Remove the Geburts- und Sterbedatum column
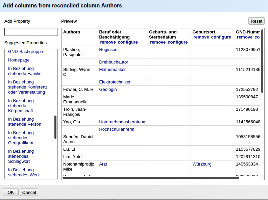Screen dimensions: 268x200 [158, 42]
